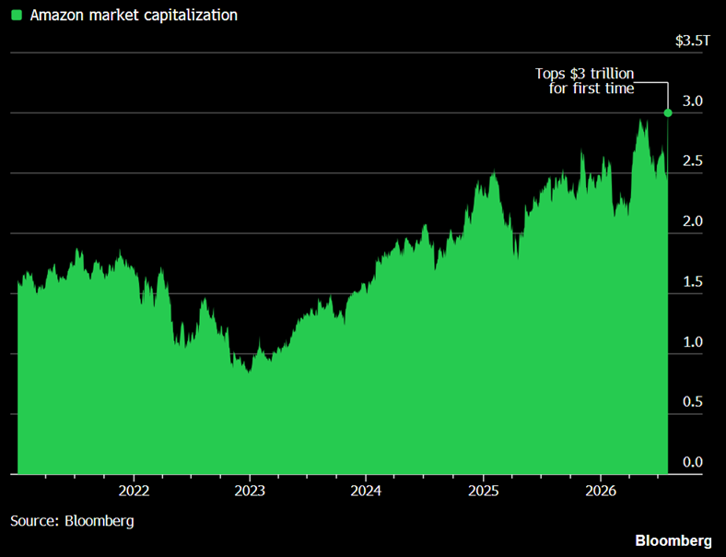Click the 2.0 y-axis label
The image size is (726, 557).
pos(693,221)
